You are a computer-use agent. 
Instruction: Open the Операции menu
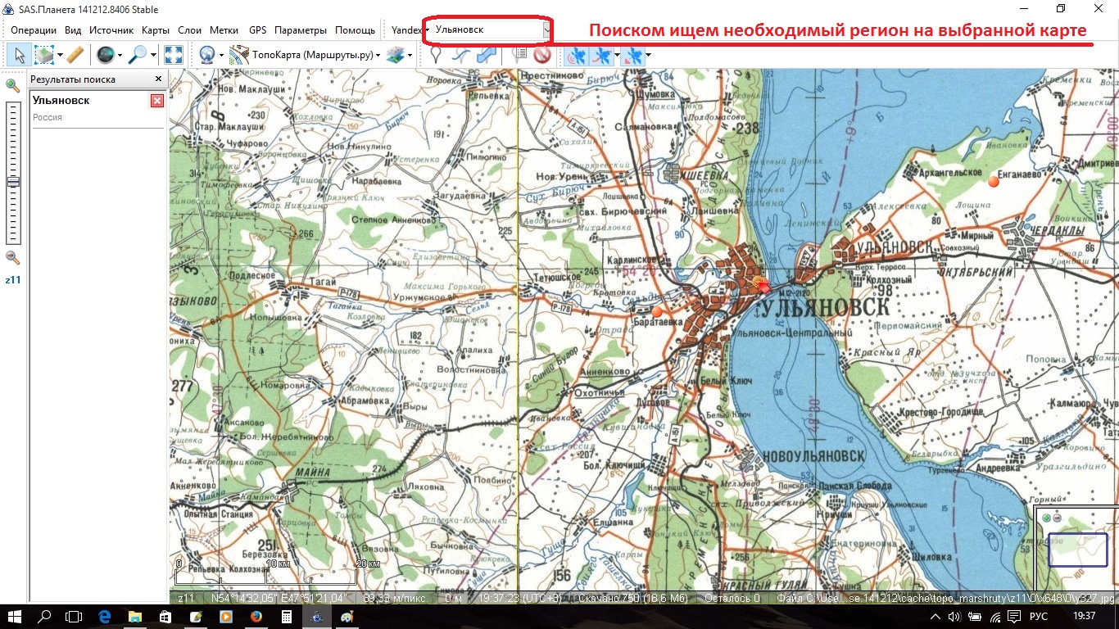coord(34,29)
